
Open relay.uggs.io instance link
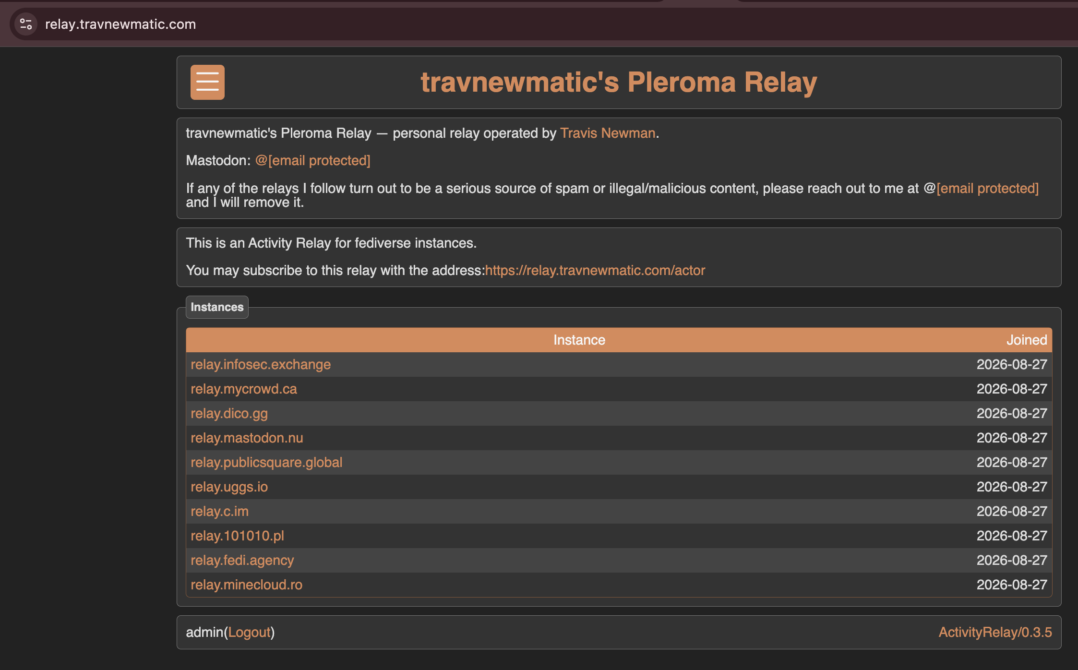point(229,487)
